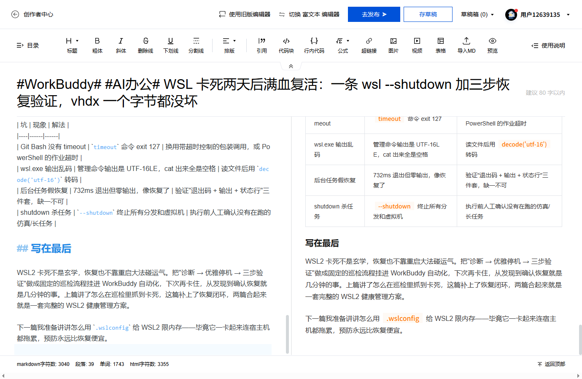Switch to 使用旧版编辑器
The width and height of the screenshot is (582, 379).
click(245, 14)
